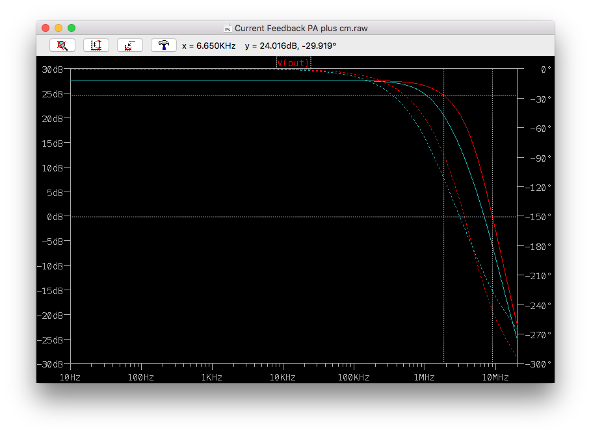591x435 pixels.
Task: Click the '0dB' magnitude axis label
Action: [x=55, y=217]
